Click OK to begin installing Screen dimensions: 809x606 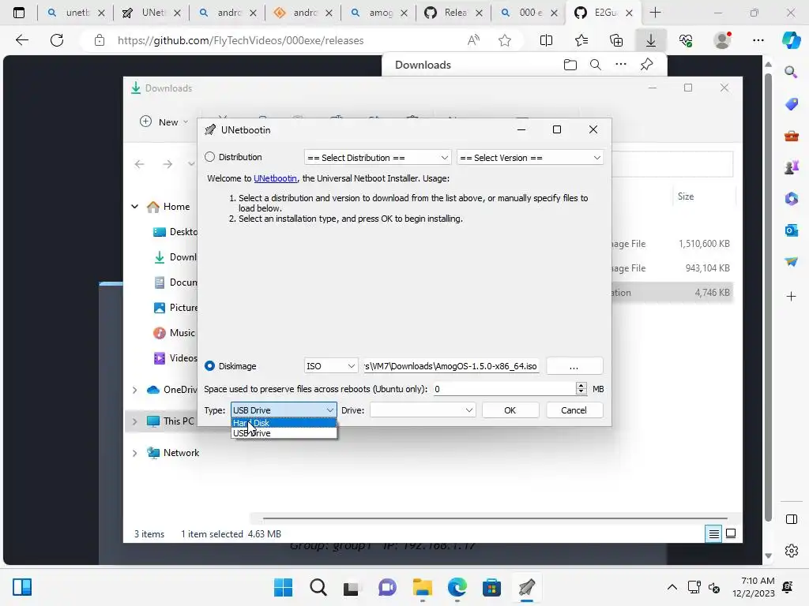pos(510,410)
